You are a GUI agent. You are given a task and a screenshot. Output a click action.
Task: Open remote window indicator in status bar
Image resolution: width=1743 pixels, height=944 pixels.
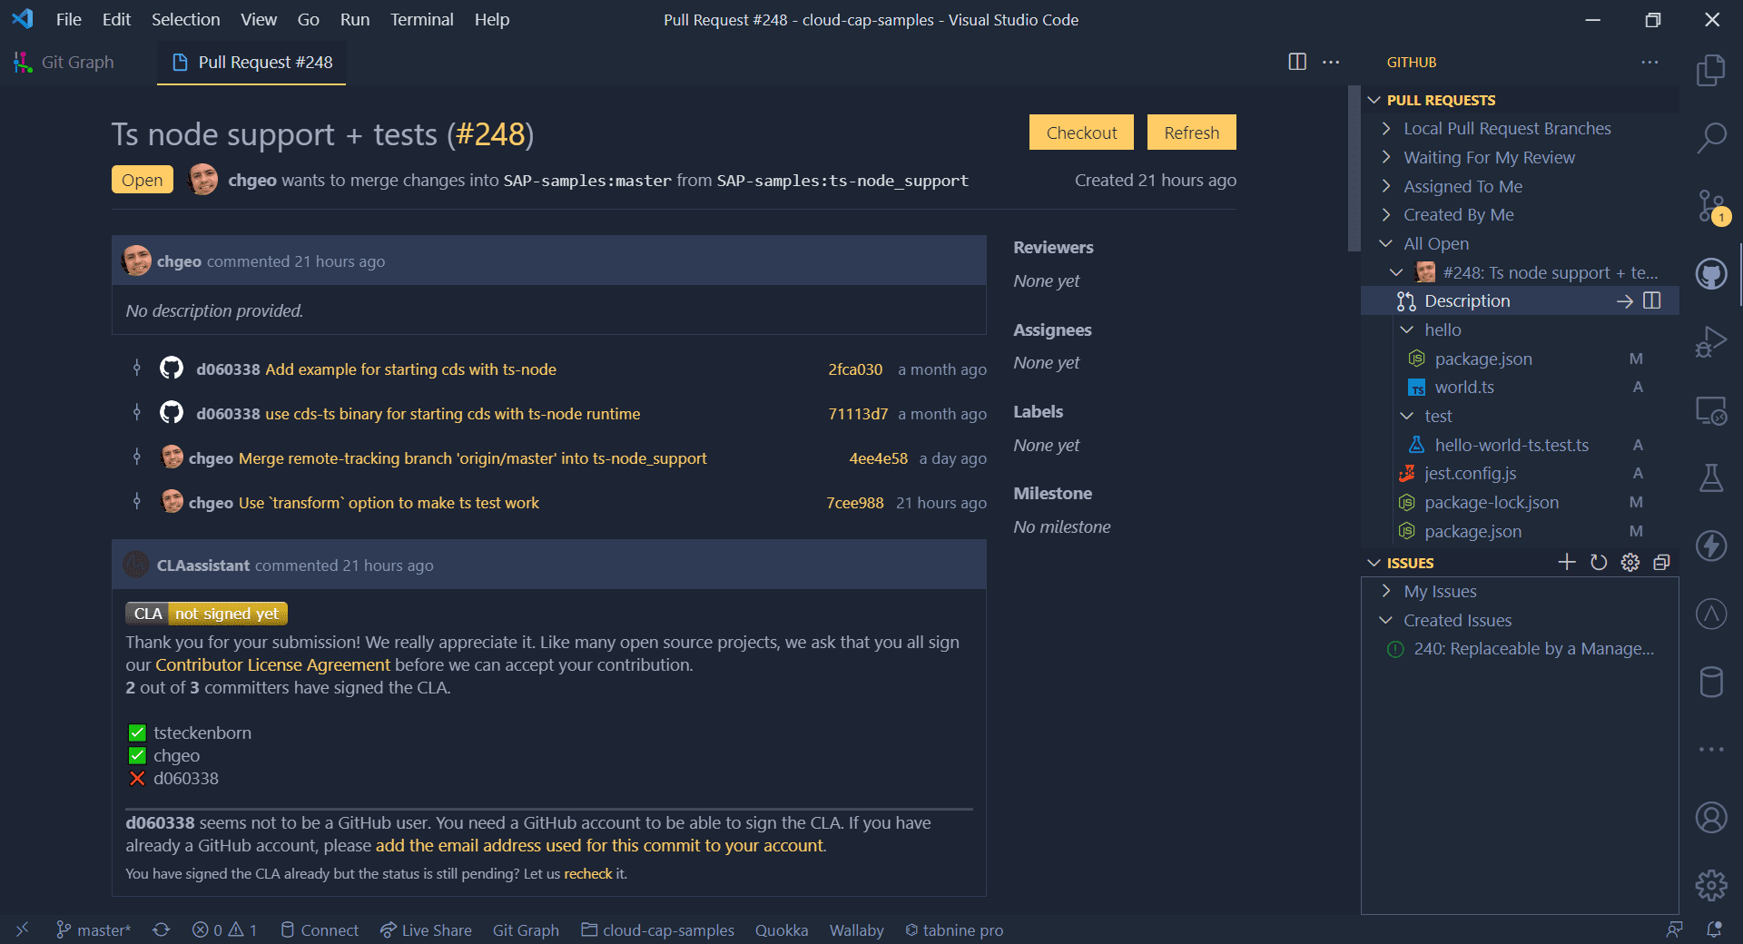pyautogui.click(x=23, y=929)
